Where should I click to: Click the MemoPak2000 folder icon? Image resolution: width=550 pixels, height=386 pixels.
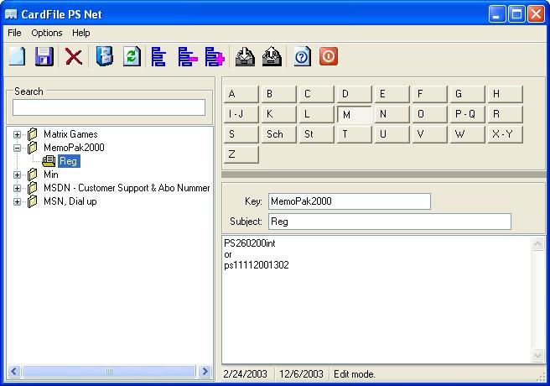tap(33, 148)
